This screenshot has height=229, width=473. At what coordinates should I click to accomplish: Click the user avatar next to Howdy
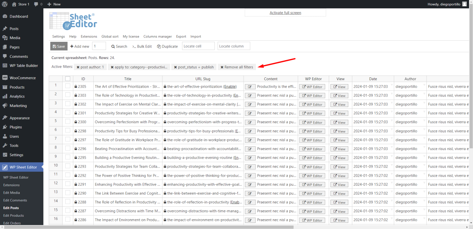tap(464, 4)
